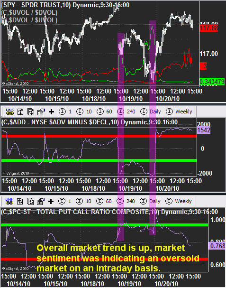The width and height of the screenshot is (226, 288).
Task: Select the green horizontal line on the put call chart
Action: [105, 225]
